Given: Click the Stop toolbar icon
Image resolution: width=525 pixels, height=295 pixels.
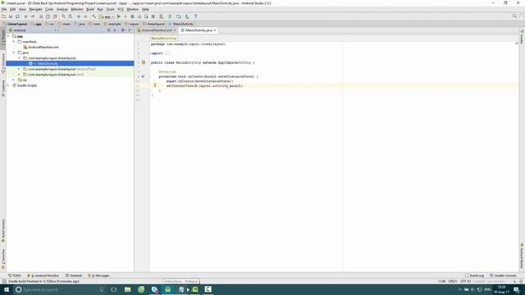Looking at the screenshot, I should coord(153,16).
